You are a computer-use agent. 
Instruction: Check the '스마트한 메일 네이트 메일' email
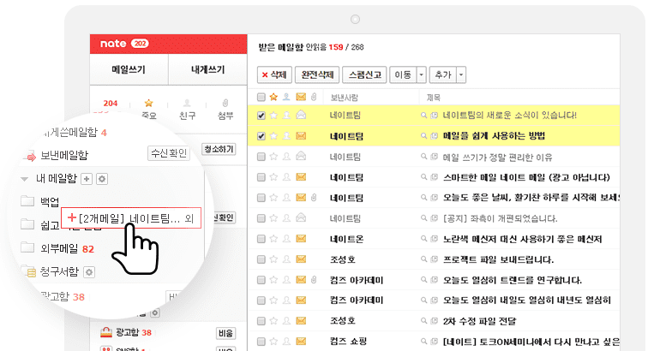click(261, 177)
